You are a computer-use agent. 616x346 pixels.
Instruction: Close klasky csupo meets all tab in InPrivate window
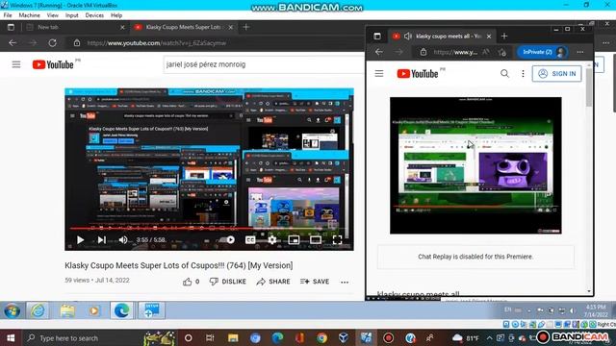click(489, 37)
